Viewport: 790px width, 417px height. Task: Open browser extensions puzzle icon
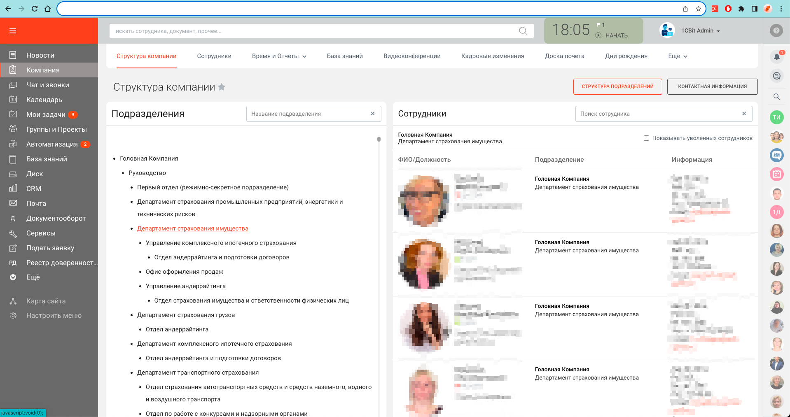point(741,9)
